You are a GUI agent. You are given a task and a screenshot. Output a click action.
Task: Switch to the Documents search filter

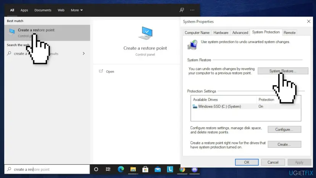pyautogui.click(x=43, y=10)
